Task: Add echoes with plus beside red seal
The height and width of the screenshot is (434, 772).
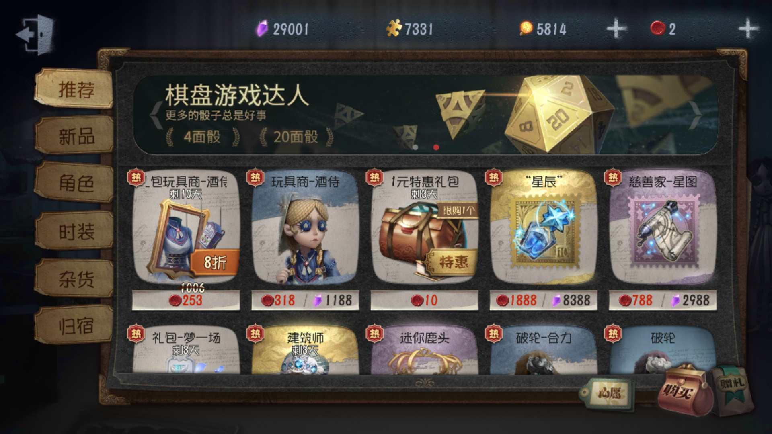Action: point(748,29)
